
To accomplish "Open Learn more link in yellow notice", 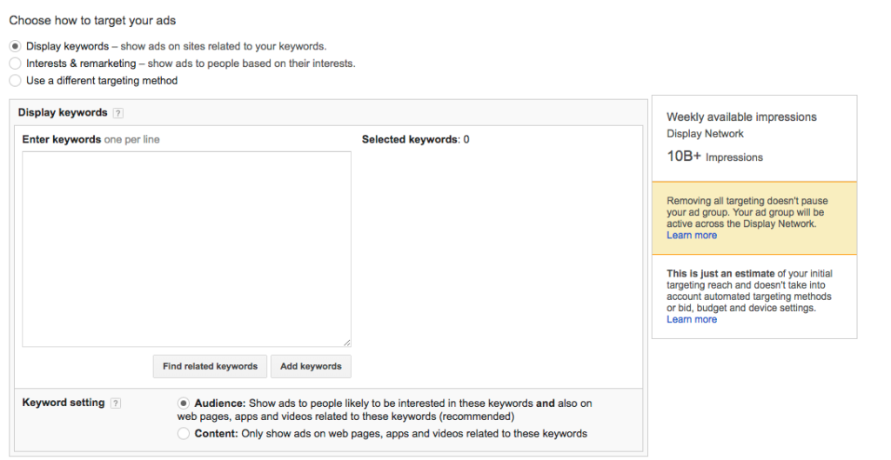I will tap(692, 235).
